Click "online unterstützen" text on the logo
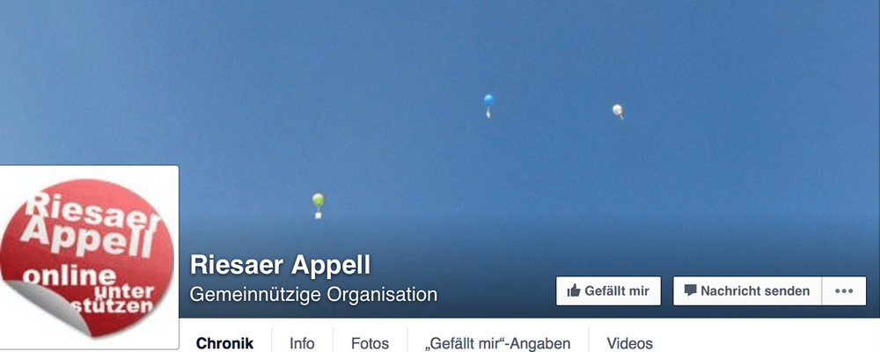Viewport: 880px width, 352px height. (x=90, y=290)
